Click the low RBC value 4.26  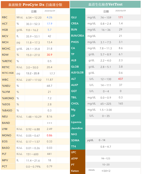coord(50,17)
